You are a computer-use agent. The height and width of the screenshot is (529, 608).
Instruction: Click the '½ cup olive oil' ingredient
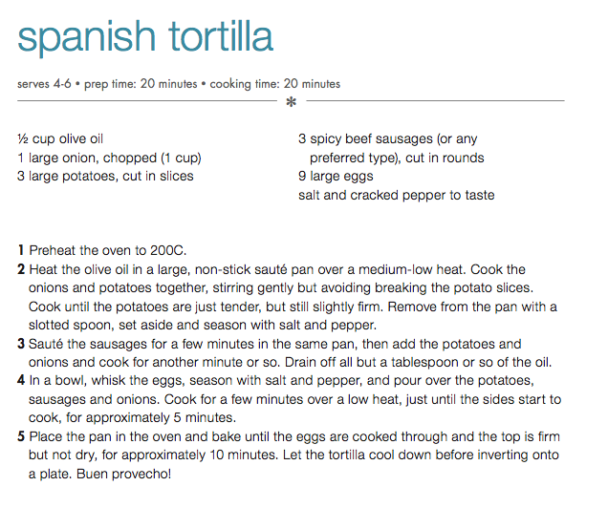60,138
